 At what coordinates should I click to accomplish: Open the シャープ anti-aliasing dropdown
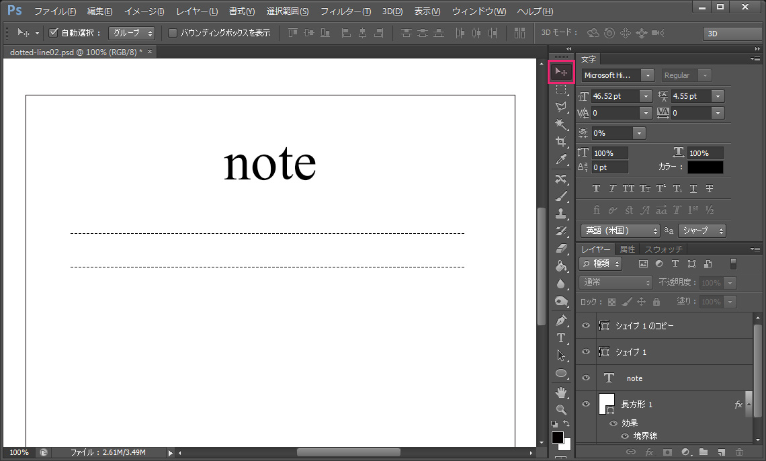[x=701, y=230]
